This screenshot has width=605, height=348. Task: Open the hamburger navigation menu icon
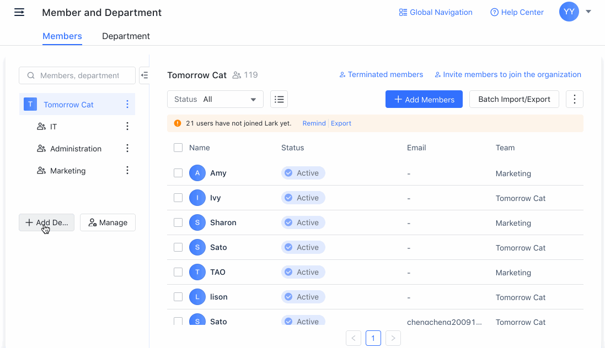(19, 12)
